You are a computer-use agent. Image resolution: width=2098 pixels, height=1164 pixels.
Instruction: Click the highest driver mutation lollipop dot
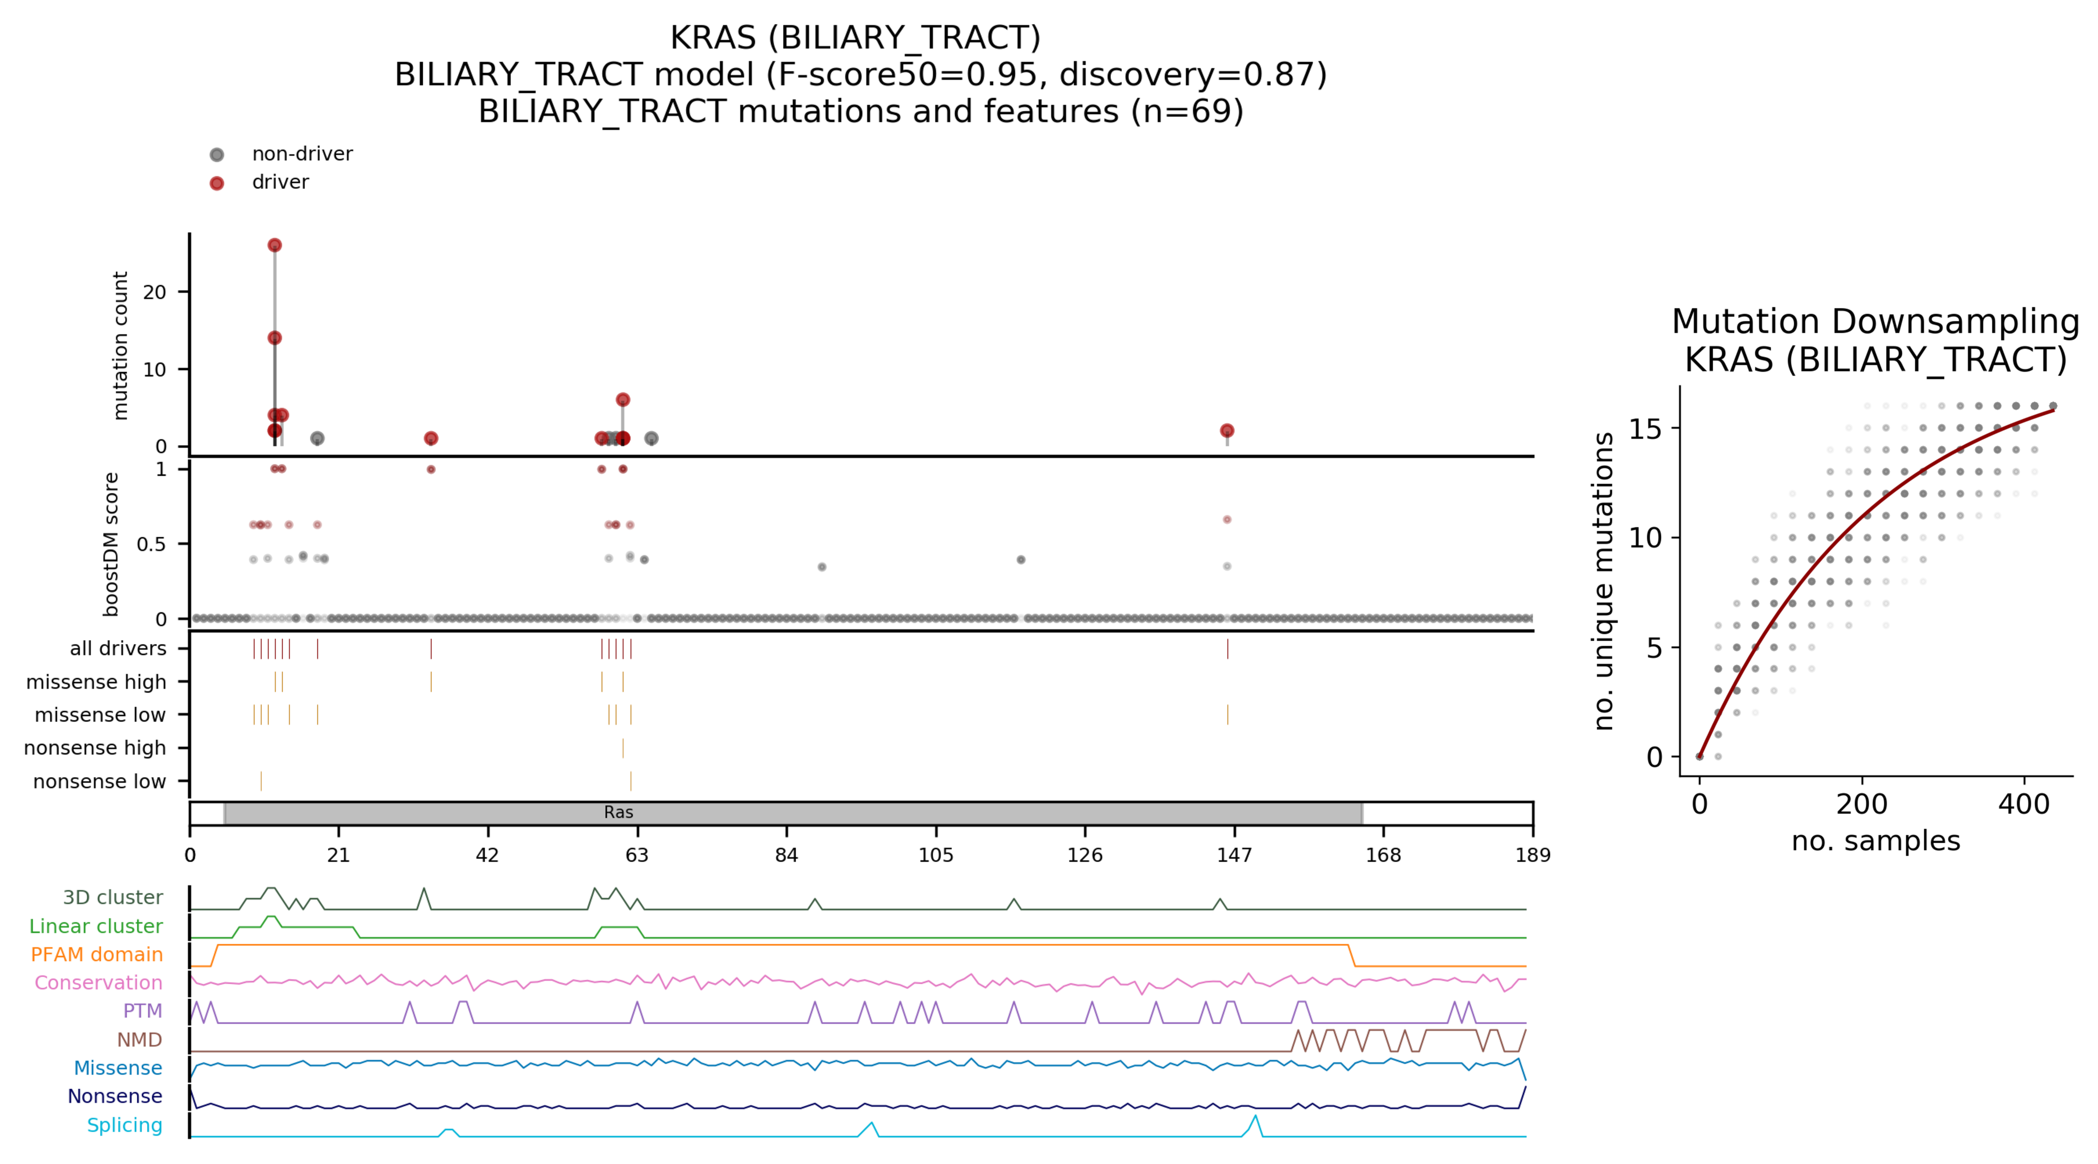(x=274, y=245)
